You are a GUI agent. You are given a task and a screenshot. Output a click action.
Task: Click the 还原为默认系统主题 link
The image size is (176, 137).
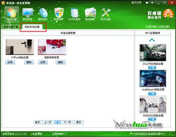[158, 27]
